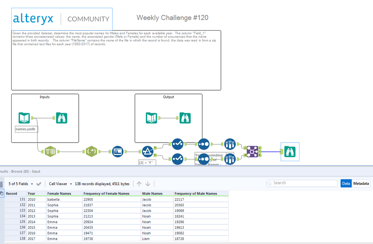This screenshot has width=373, height=244.
Task: Click the T output anchor of Filter
Action: click(155, 148)
